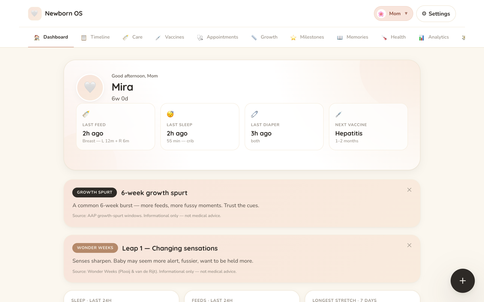Click the 'Newborn OS' title text
Screen dimensions: 484x302
tap(64, 14)
